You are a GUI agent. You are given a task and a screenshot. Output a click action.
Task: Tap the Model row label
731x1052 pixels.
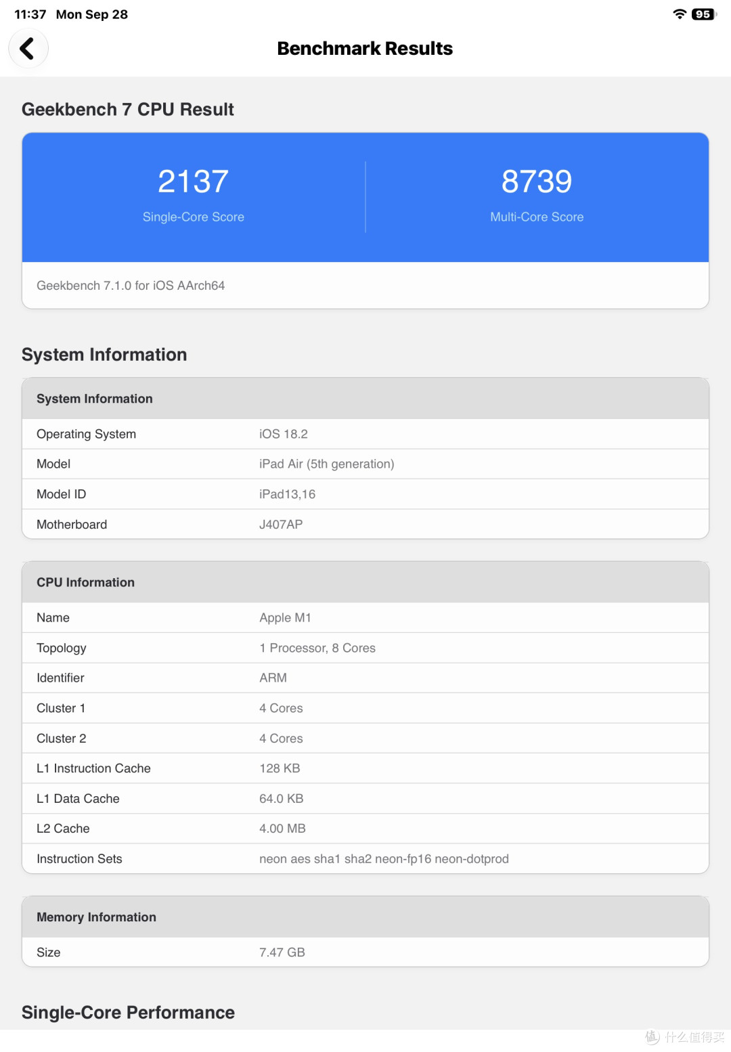pos(53,464)
